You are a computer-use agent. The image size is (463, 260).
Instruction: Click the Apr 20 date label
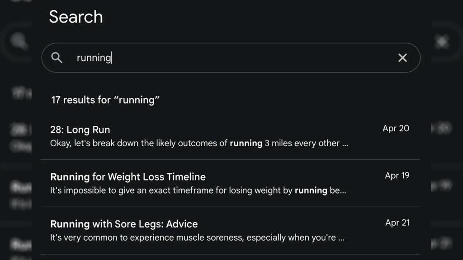(x=396, y=129)
